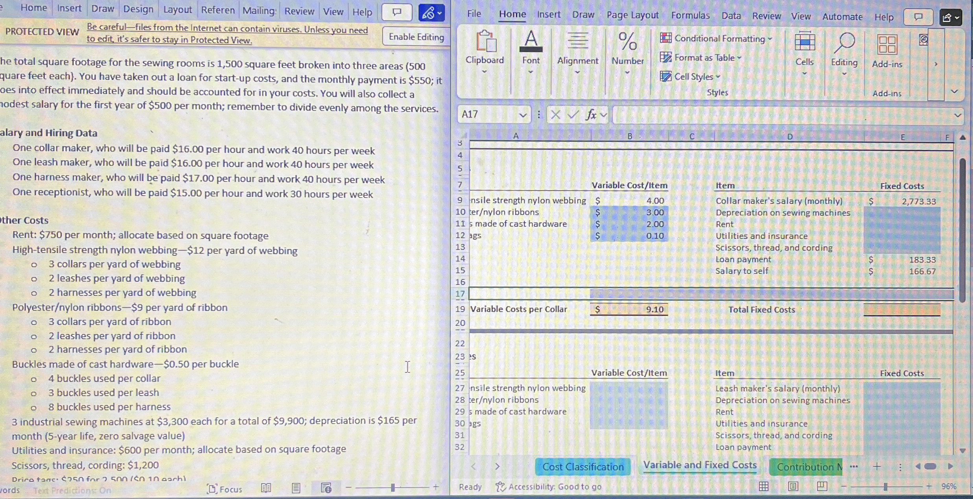
Task: Expand the Format as Table dropdown
Action: 739,58
